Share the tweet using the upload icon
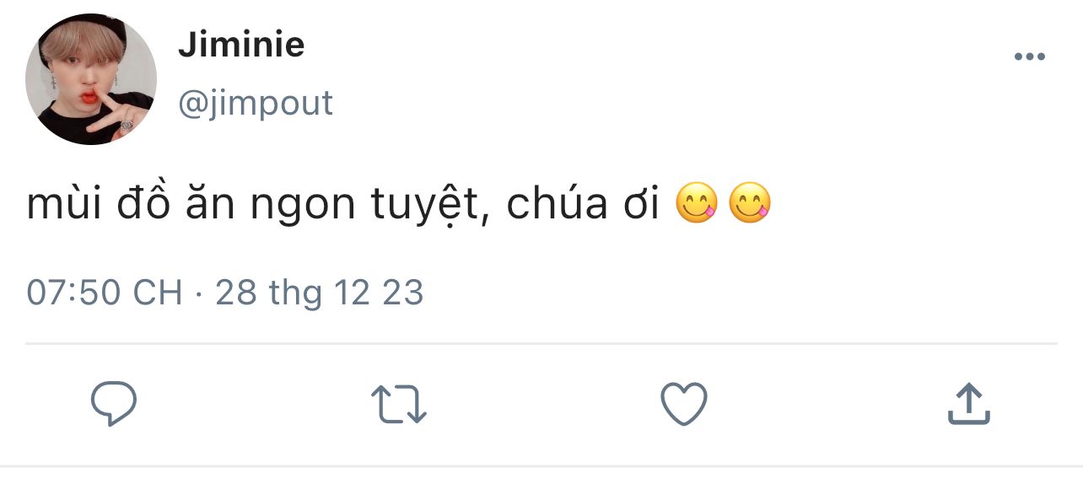 coord(968,404)
